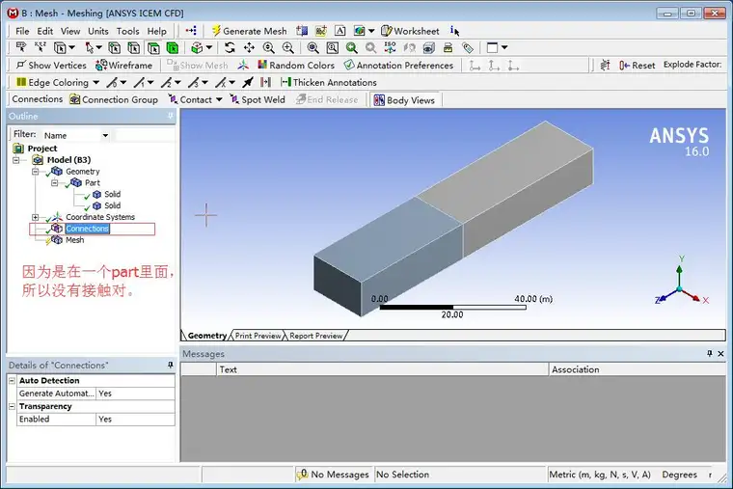Open the Edit menu
Viewport: 733px width, 489px height.
point(45,31)
